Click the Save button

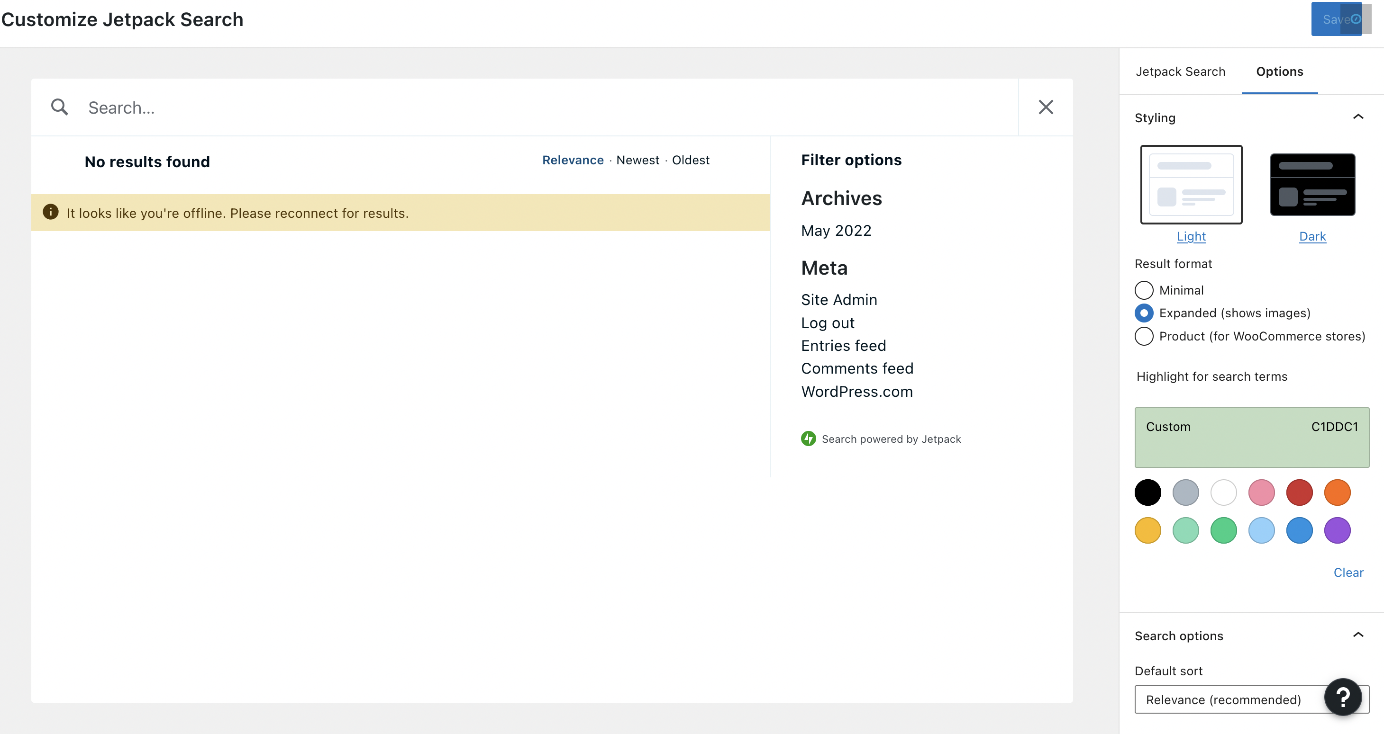point(1336,19)
